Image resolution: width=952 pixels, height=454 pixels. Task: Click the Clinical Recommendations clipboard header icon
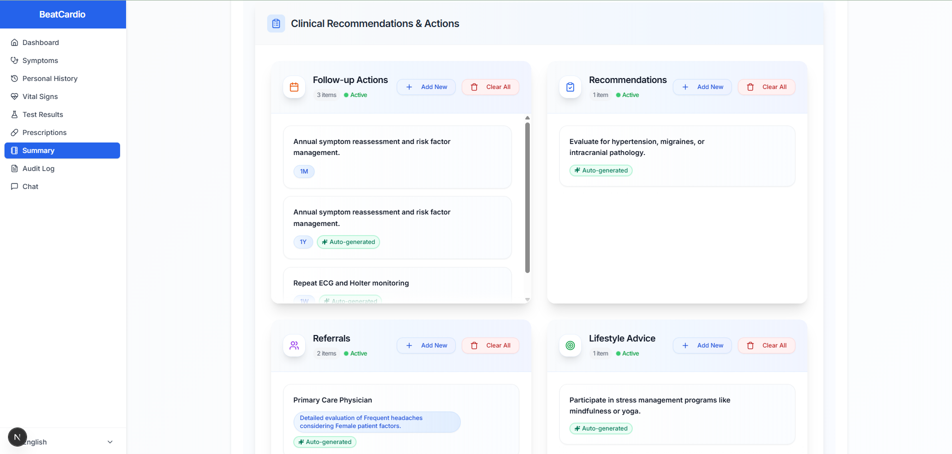click(276, 23)
